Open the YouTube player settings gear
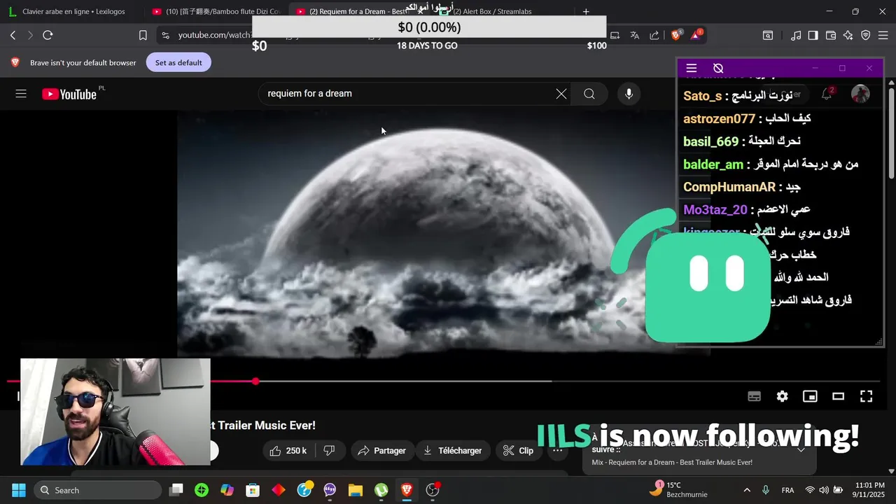The width and height of the screenshot is (896, 504). click(x=782, y=396)
